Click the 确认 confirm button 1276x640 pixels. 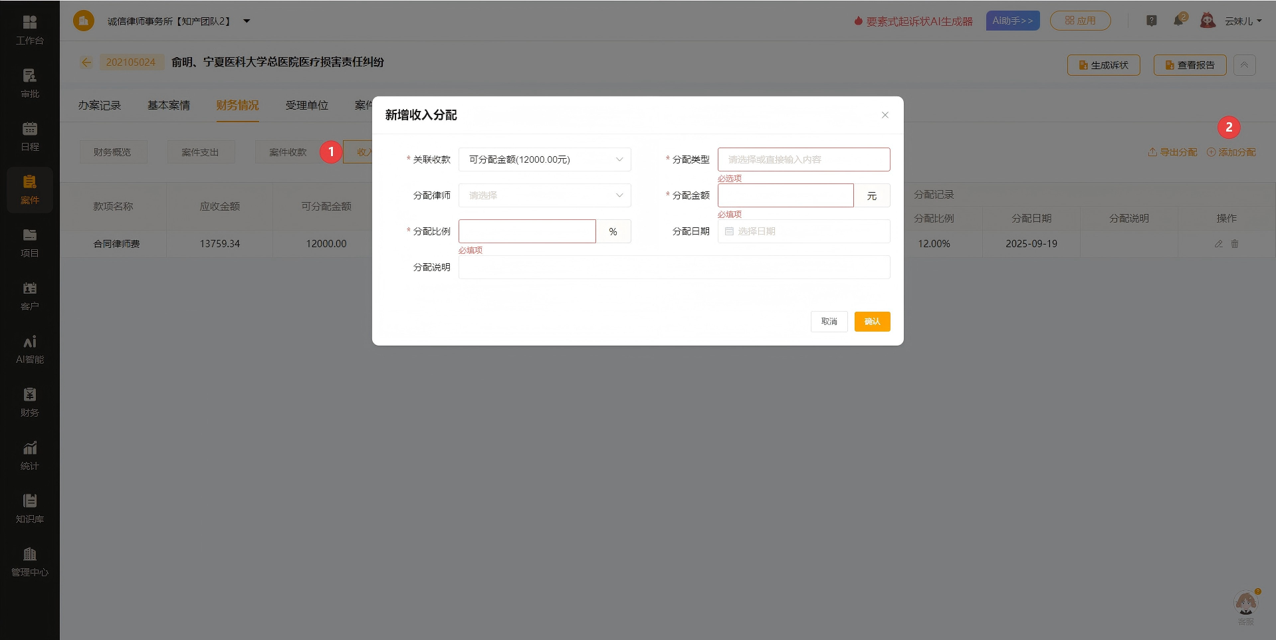[872, 322]
